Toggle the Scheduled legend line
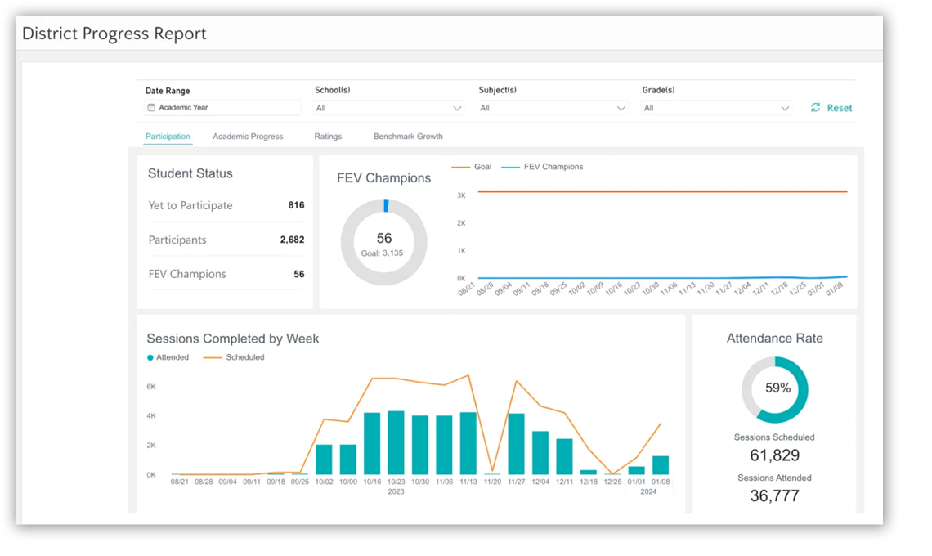 coord(213,357)
